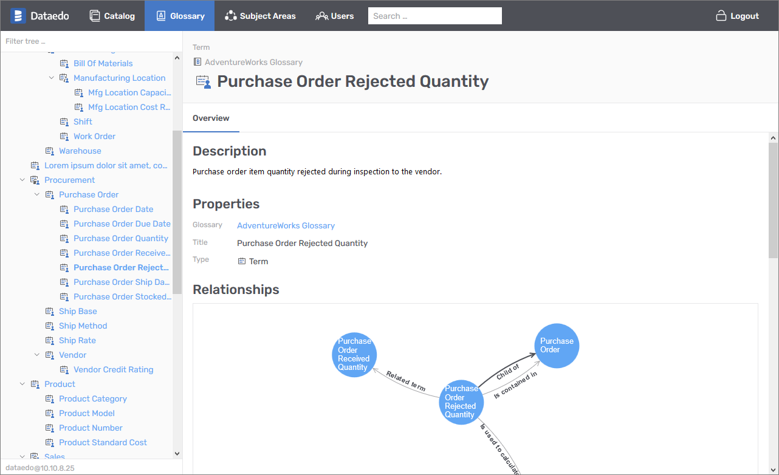This screenshot has width=779, height=475.
Task: Open AdventureWorks Glossary link in Properties
Action: 286,225
